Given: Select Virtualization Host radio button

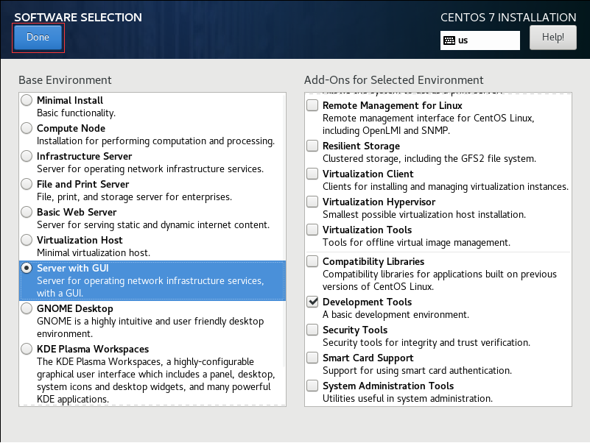Looking at the screenshot, I should click(x=27, y=240).
